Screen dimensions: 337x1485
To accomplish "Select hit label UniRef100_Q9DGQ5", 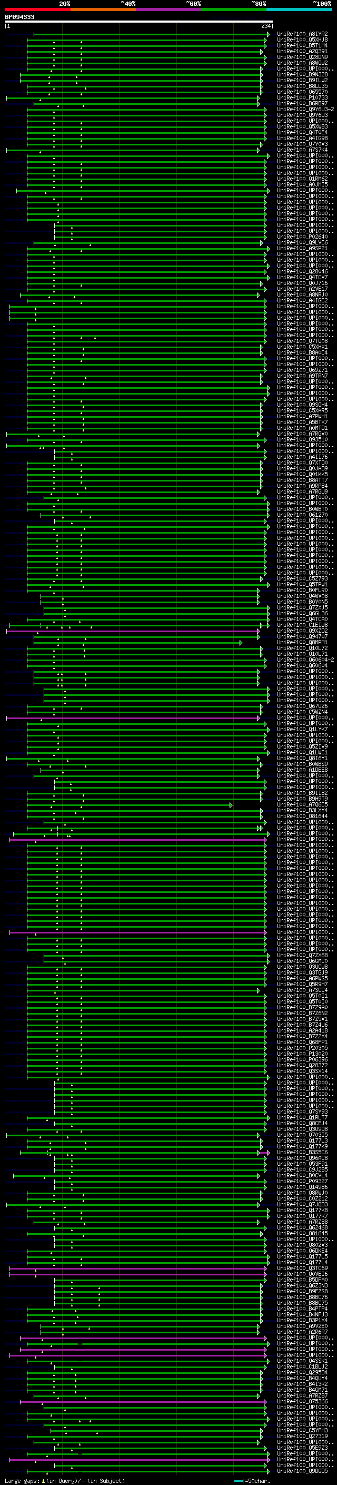I will coord(302,1471).
